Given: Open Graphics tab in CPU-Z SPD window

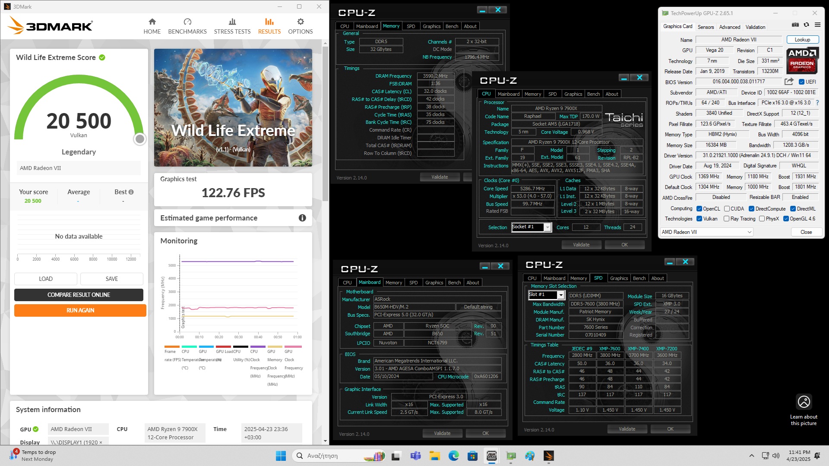Looking at the screenshot, I should pos(619,278).
